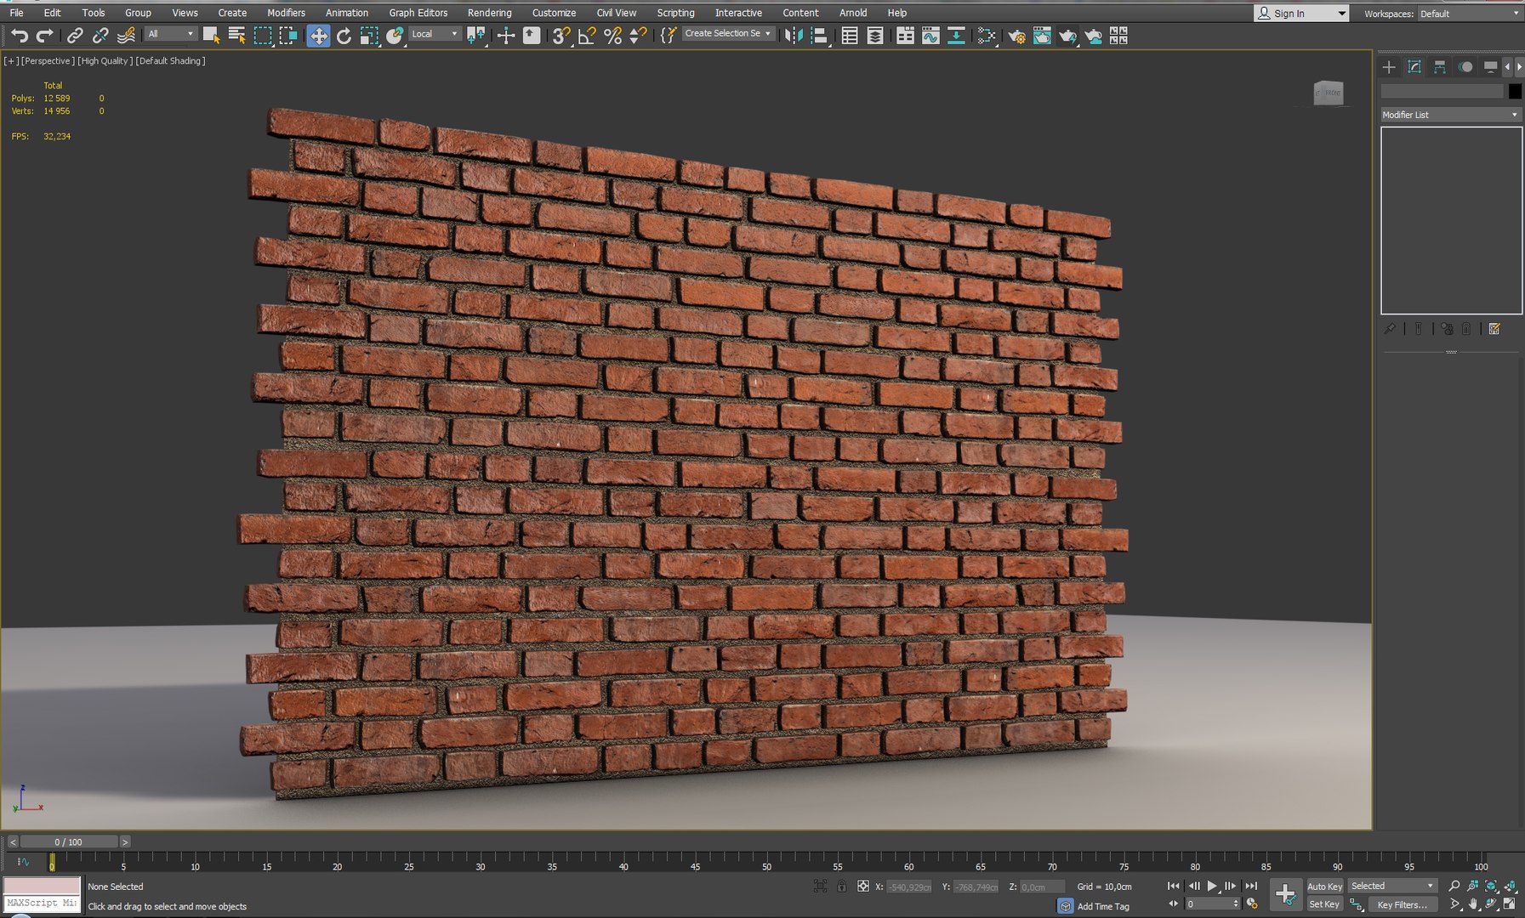Play the animation
1525x918 pixels.
[x=1212, y=886]
